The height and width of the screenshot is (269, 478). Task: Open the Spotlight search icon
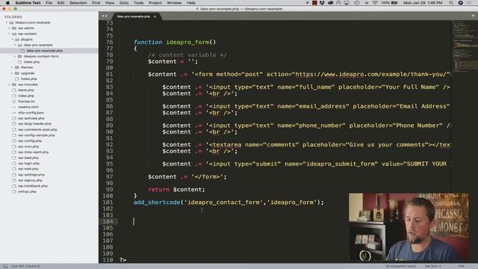tap(451, 3)
